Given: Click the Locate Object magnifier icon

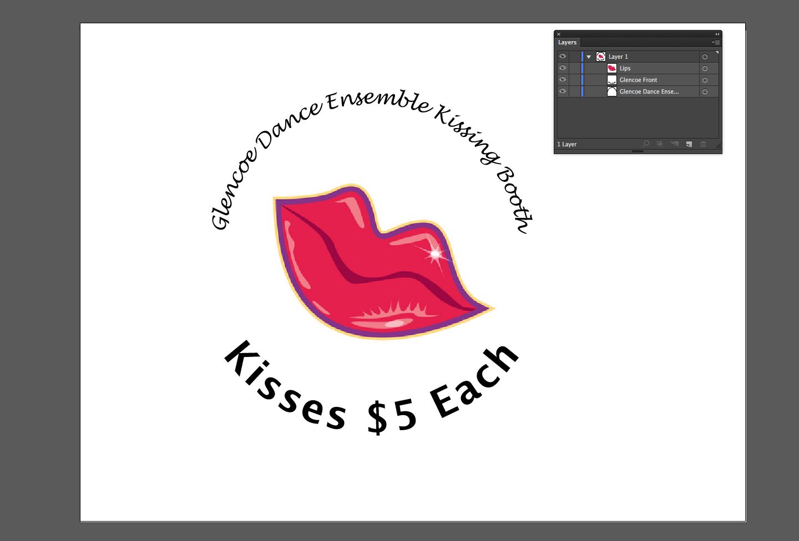Looking at the screenshot, I should point(646,144).
